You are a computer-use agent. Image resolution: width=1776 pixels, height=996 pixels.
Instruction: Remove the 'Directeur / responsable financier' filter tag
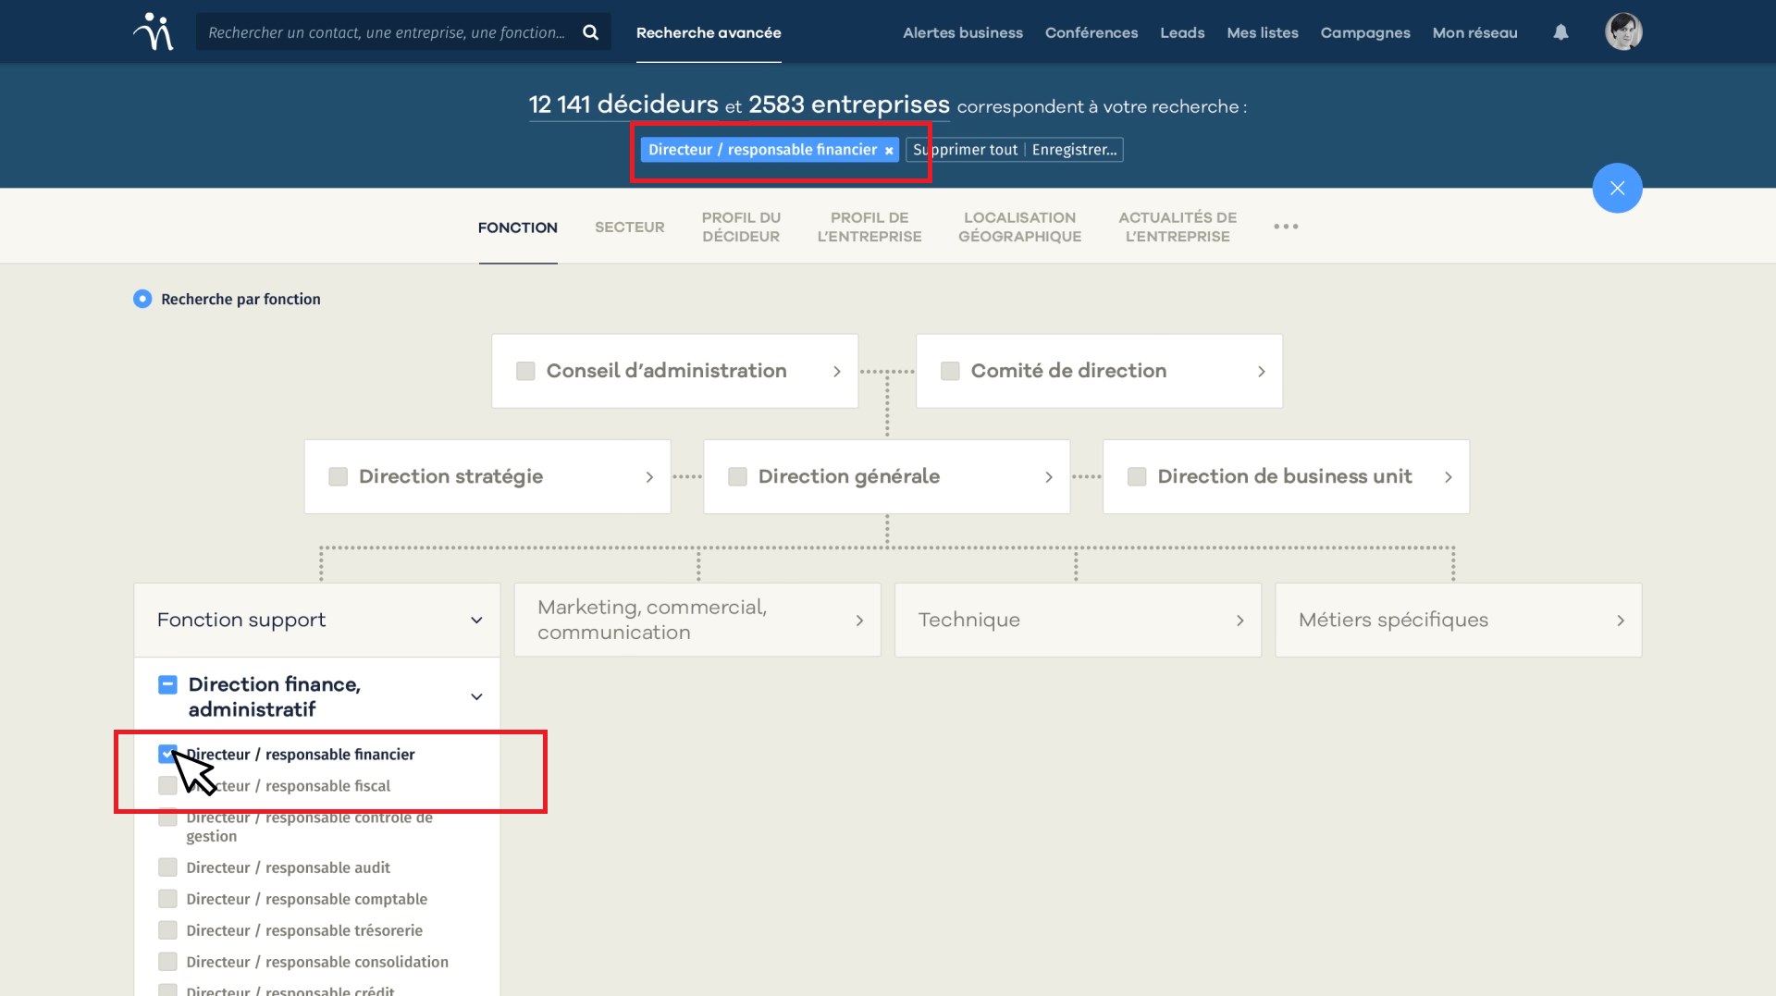[x=889, y=151]
